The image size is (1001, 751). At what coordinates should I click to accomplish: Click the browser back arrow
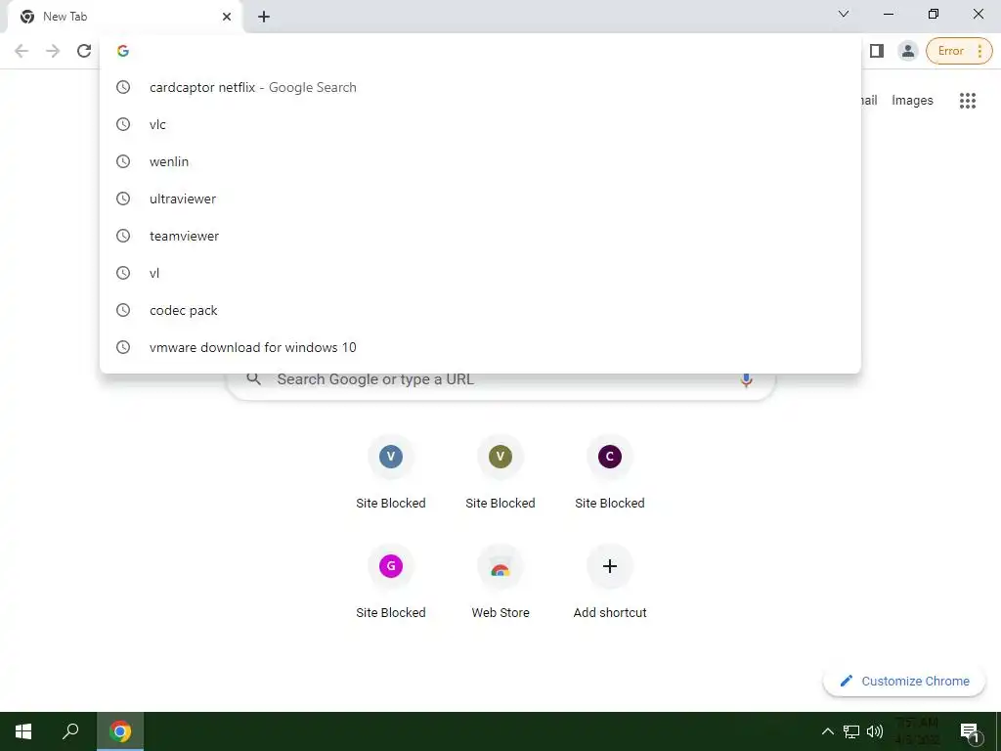(22, 51)
